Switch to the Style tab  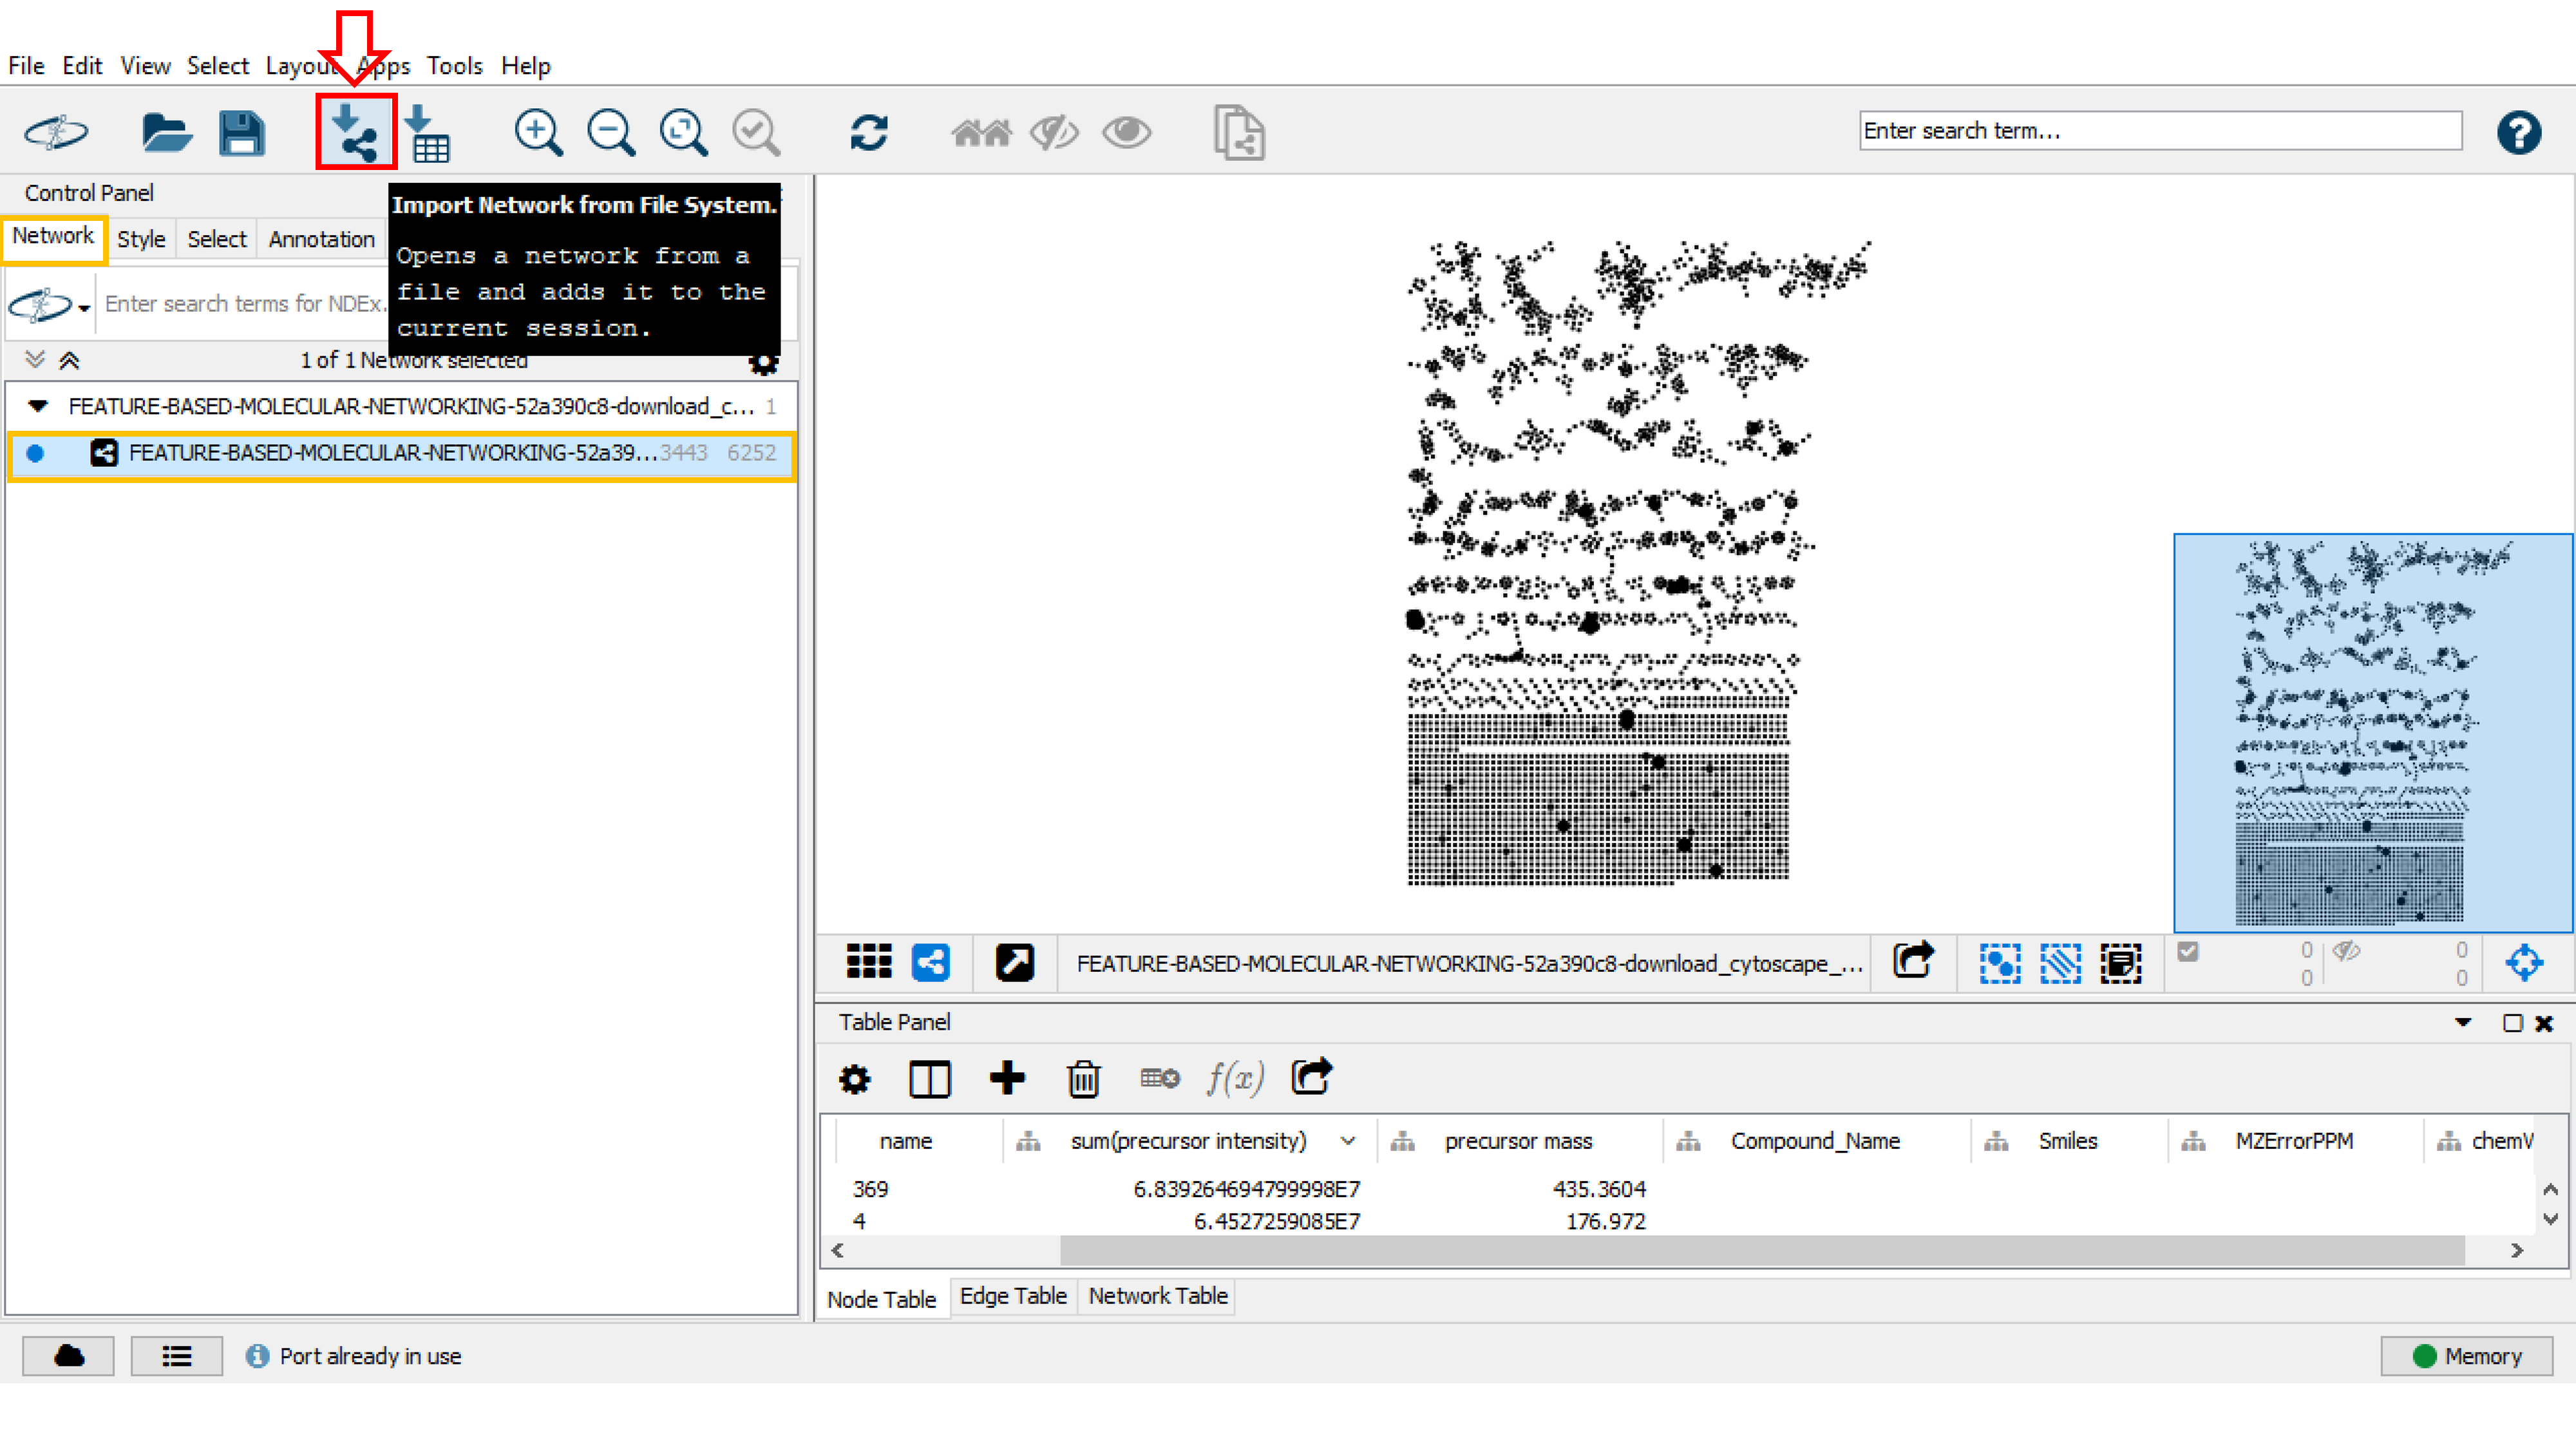(141, 239)
